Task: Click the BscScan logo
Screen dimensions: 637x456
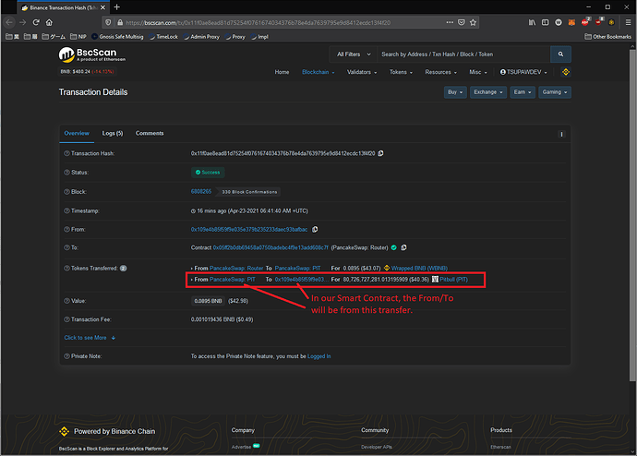Action: coord(88,55)
